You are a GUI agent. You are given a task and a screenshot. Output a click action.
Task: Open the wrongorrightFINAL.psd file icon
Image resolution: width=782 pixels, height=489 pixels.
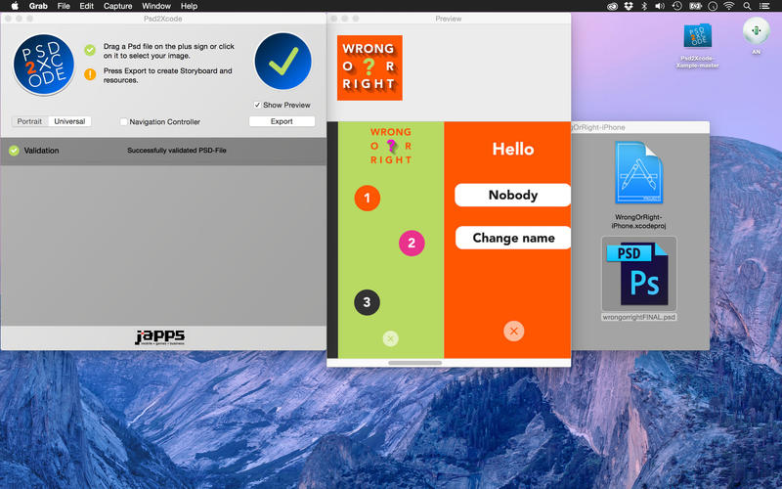(x=638, y=275)
